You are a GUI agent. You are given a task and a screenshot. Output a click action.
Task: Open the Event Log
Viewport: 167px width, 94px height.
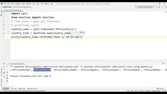(x=160, y=89)
